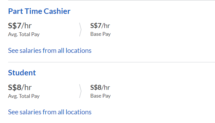The image size is (215, 123).
Task: Click the chevron arrow in Part Time Cashier row
Action: click(80, 29)
